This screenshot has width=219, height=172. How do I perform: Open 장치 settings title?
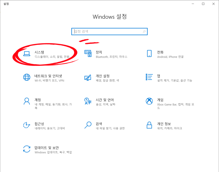coord(99,52)
